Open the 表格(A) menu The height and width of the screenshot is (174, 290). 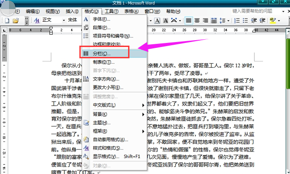click(131, 11)
